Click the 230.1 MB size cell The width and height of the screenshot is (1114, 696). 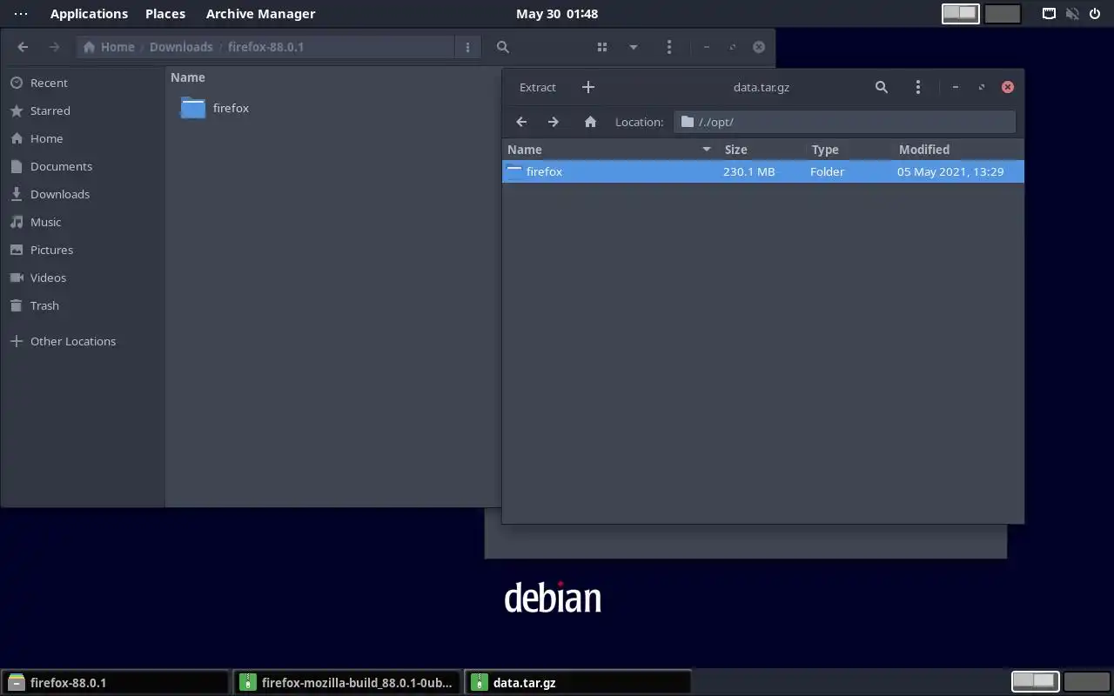point(748,171)
